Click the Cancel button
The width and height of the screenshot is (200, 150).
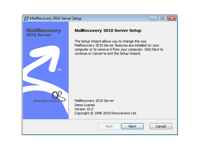click(x=161, y=126)
